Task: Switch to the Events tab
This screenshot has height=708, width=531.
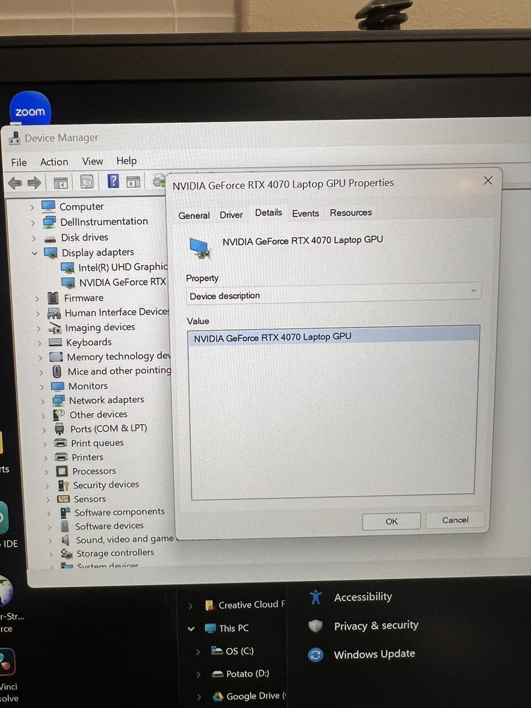Action: click(306, 213)
